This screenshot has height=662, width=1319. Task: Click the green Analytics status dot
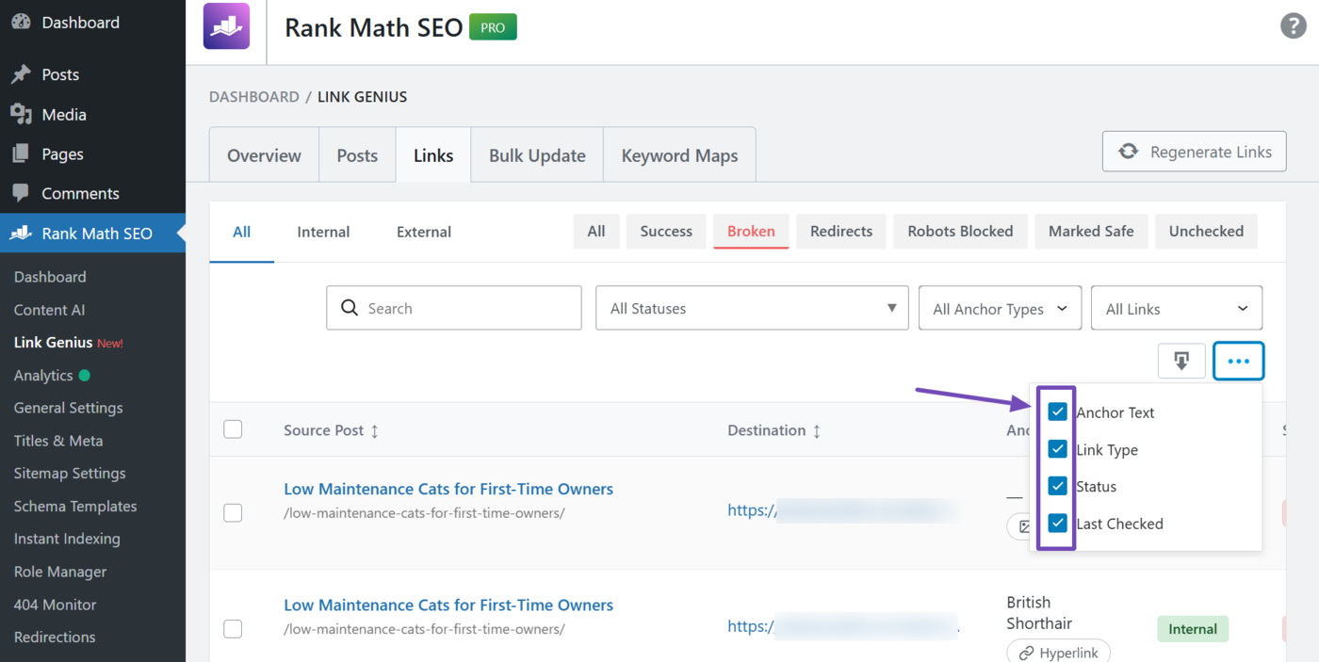(x=85, y=375)
